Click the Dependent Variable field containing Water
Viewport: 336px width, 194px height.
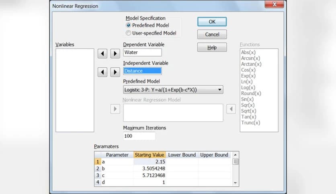pos(143,53)
